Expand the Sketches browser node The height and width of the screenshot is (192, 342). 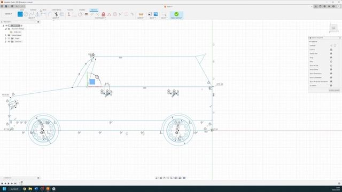coord(6,42)
